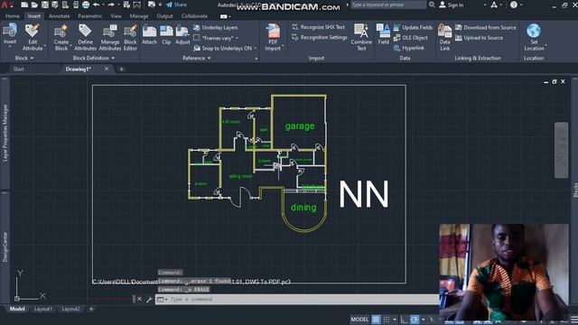Add a Hyperlink
Image resolution: width=578 pixels, height=325 pixels.
409,48
